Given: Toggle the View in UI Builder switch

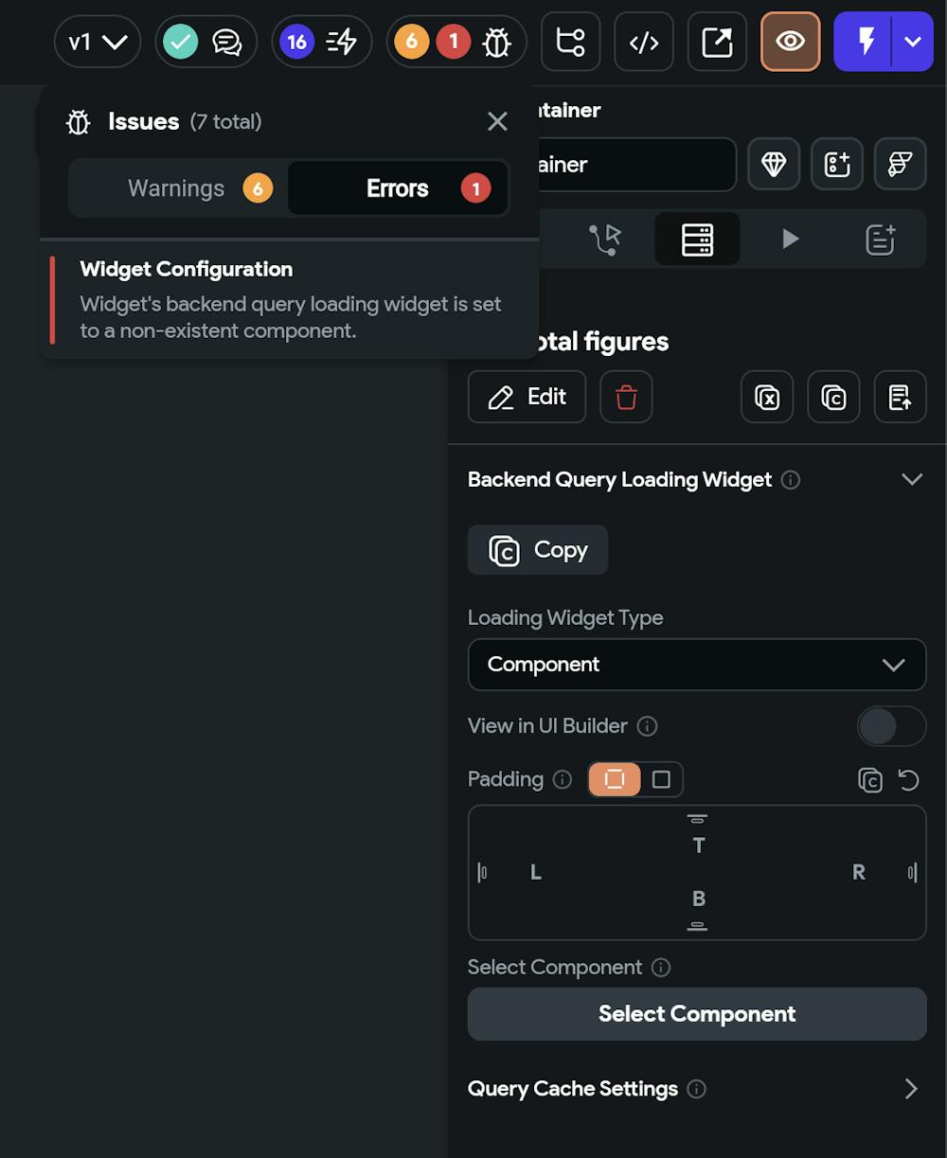Looking at the screenshot, I should (890, 726).
